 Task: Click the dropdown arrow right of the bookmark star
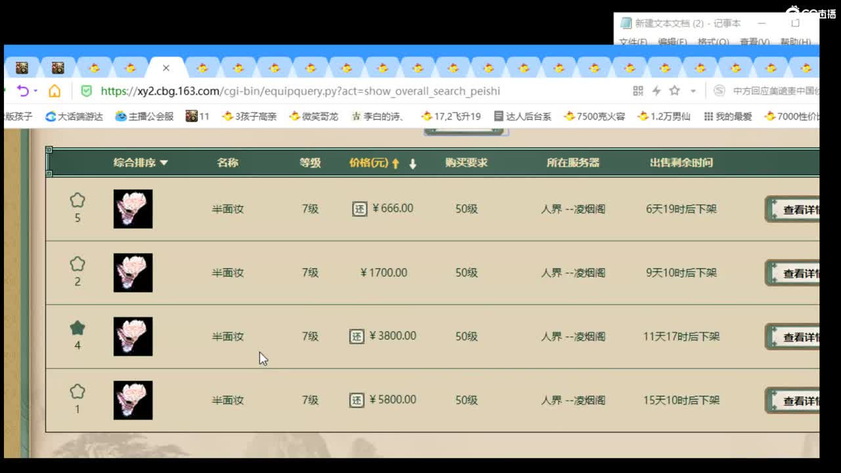coord(693,91)
